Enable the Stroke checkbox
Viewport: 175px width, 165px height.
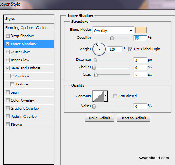[x=7, y=125]
